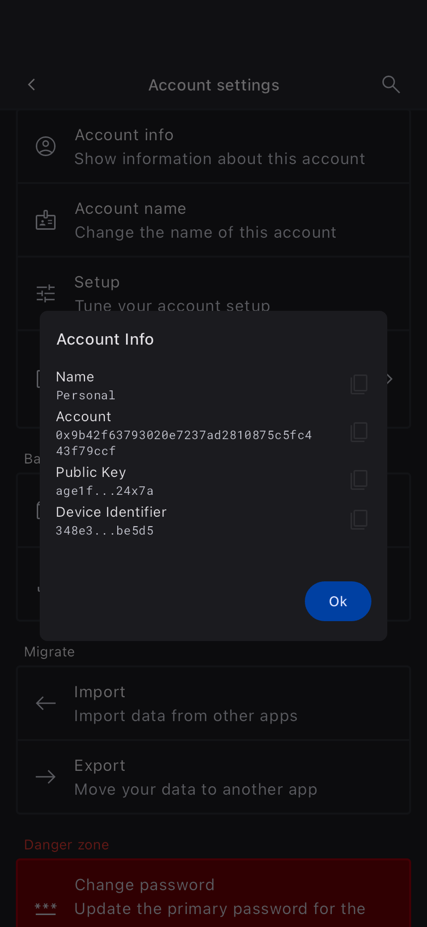Open Import data from other apps
Screen dimensions: 427x927
pos(186,703)
